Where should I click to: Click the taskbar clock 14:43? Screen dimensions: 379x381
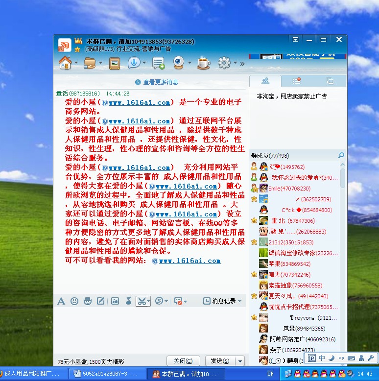tap(365, 374)
